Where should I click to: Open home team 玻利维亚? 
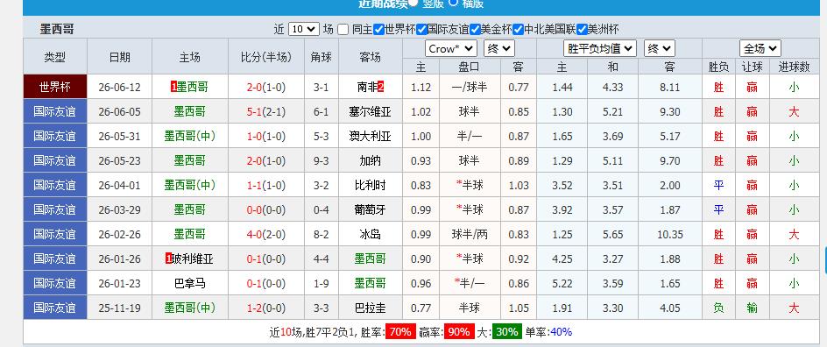[193, 258]
